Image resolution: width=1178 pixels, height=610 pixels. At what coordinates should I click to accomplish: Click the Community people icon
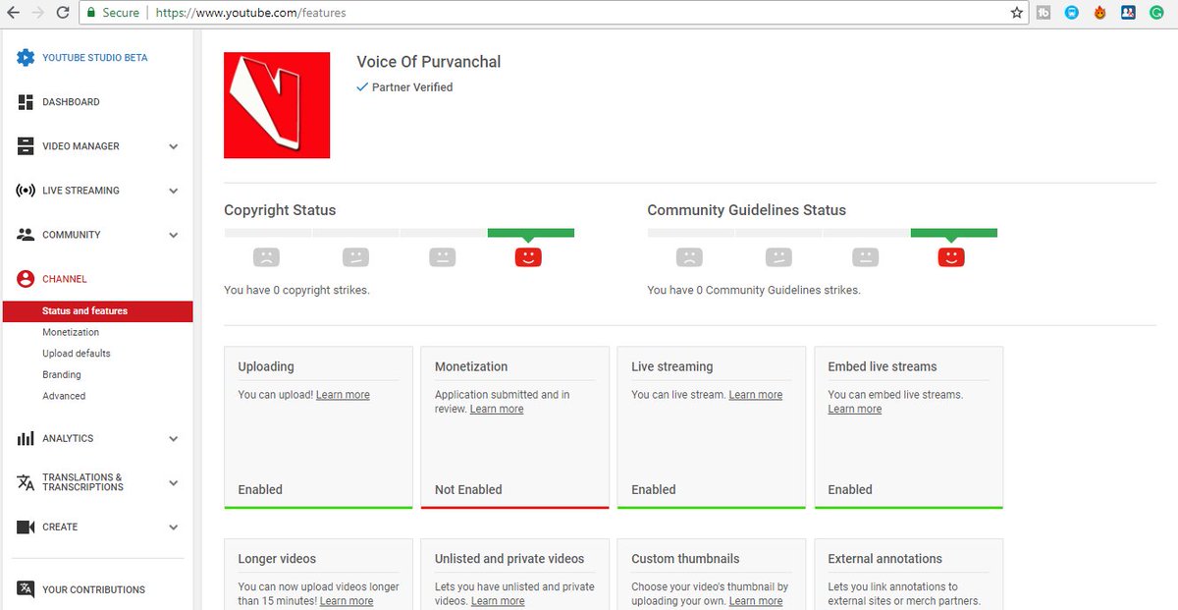(x=26, y=235)
